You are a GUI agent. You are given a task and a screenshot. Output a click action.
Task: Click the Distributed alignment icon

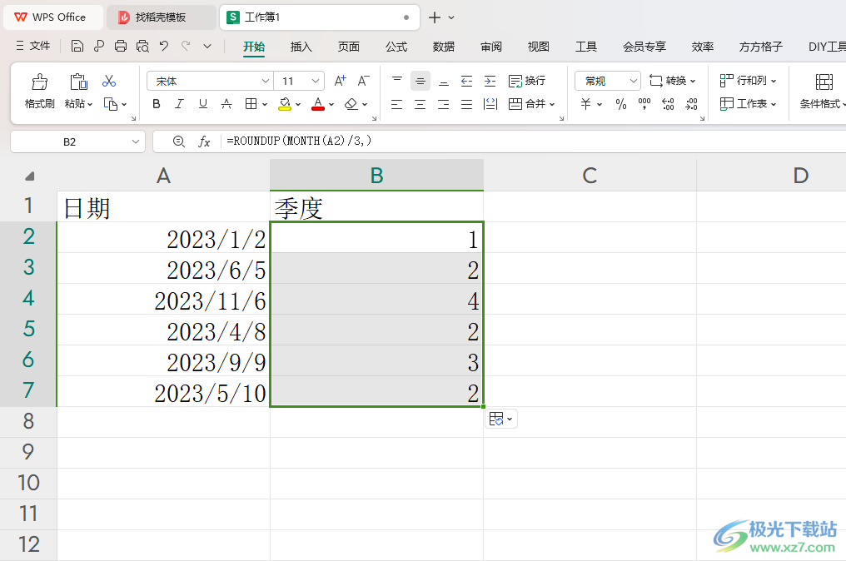coord(490,104)
